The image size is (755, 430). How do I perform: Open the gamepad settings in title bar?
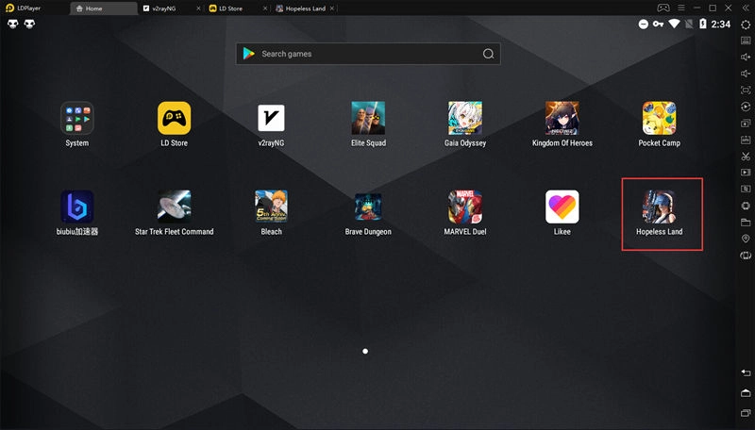click(x=663, y=8)
